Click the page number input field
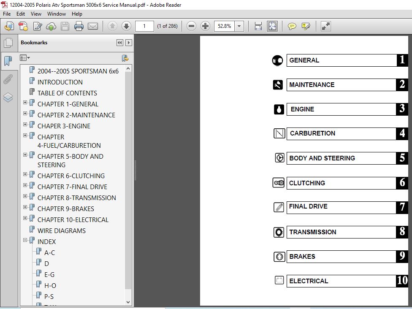Image resolution: width=412 pixels, height=309 pixels. pyautogui.click(x=144, y=26)
